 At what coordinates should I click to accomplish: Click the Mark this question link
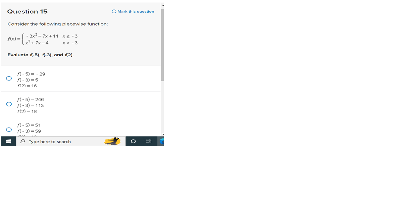coord(135,11)
